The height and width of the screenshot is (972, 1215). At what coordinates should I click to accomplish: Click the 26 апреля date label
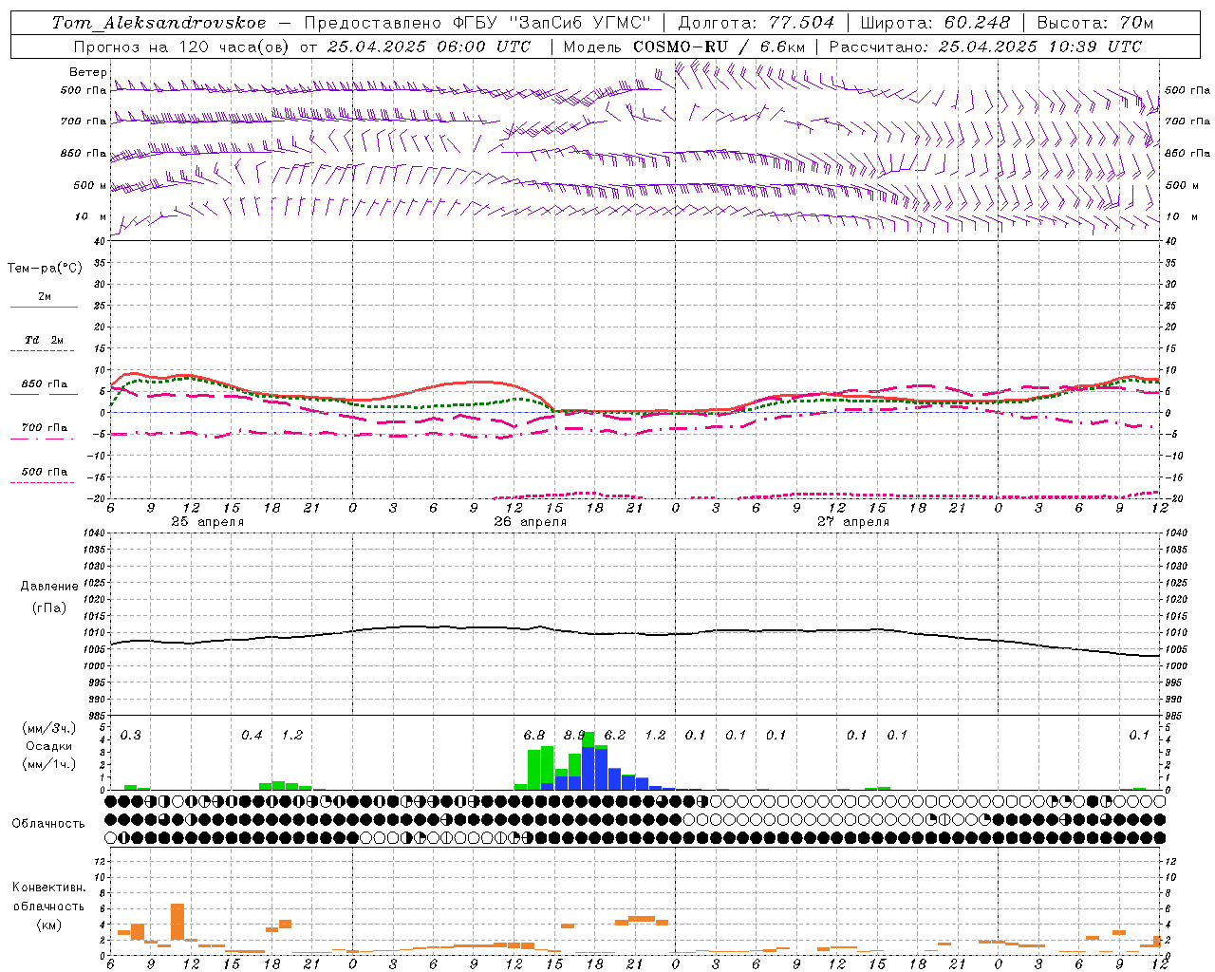tap(530, 522)
